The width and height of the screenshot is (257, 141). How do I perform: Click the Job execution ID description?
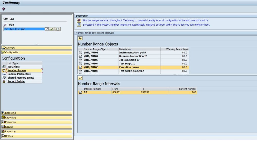tap(129, 60)
